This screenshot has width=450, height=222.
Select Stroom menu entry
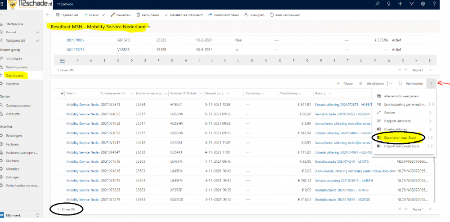pos(404,113)
